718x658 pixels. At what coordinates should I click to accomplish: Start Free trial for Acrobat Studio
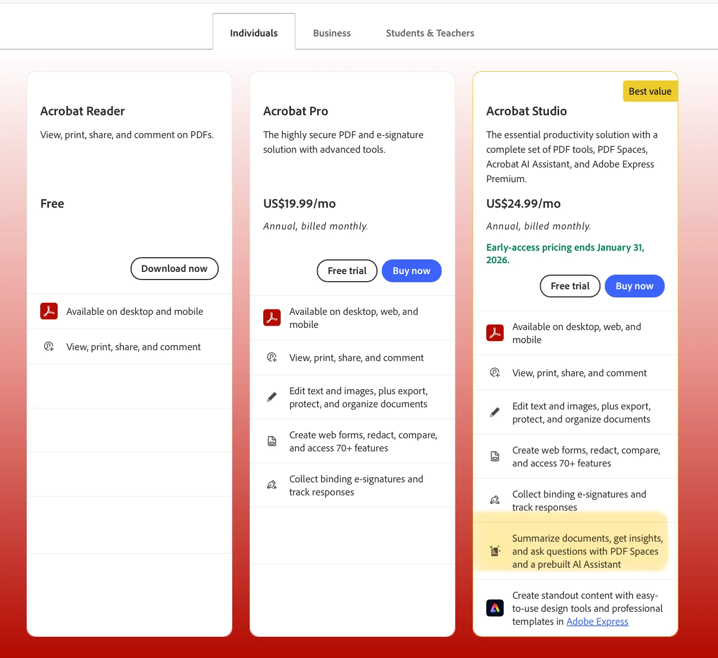click(570, 286)
